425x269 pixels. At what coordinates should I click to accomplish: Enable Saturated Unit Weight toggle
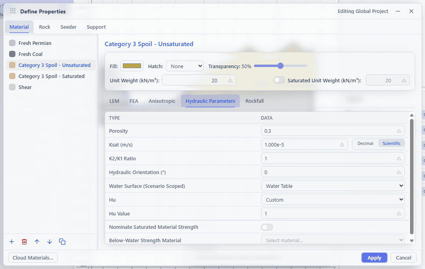click(279, 80)
